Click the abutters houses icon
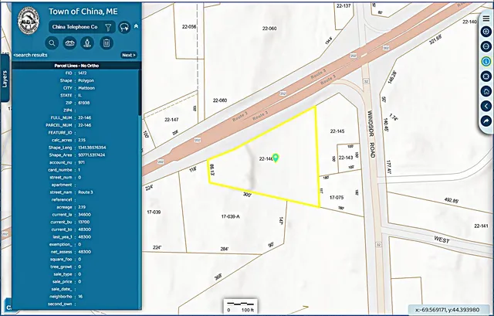This screenshot has width=494, height=316. coord(69,43)
